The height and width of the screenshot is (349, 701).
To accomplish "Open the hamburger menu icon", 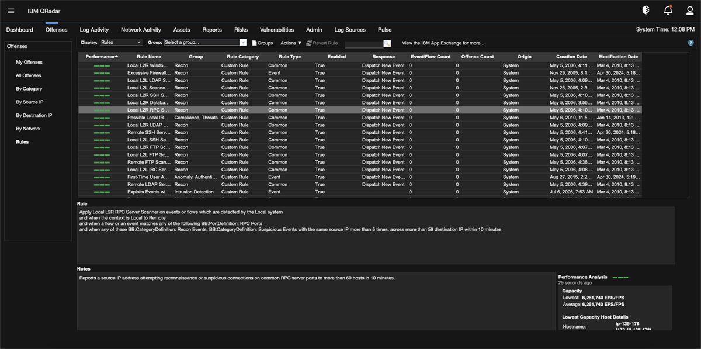I will [10, 10].
